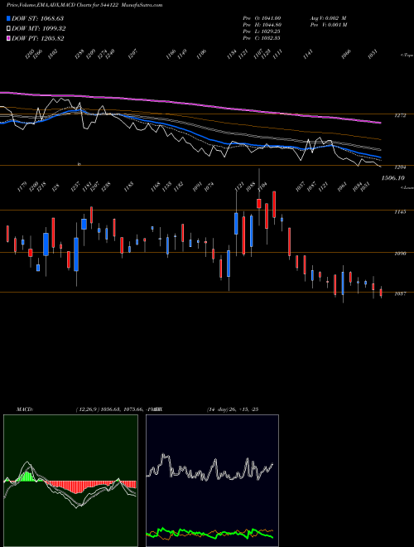Select the 'DOW PT: 1205.52' legend text
414x547 pixels.
pyautogui.click(x=37, y=39)
